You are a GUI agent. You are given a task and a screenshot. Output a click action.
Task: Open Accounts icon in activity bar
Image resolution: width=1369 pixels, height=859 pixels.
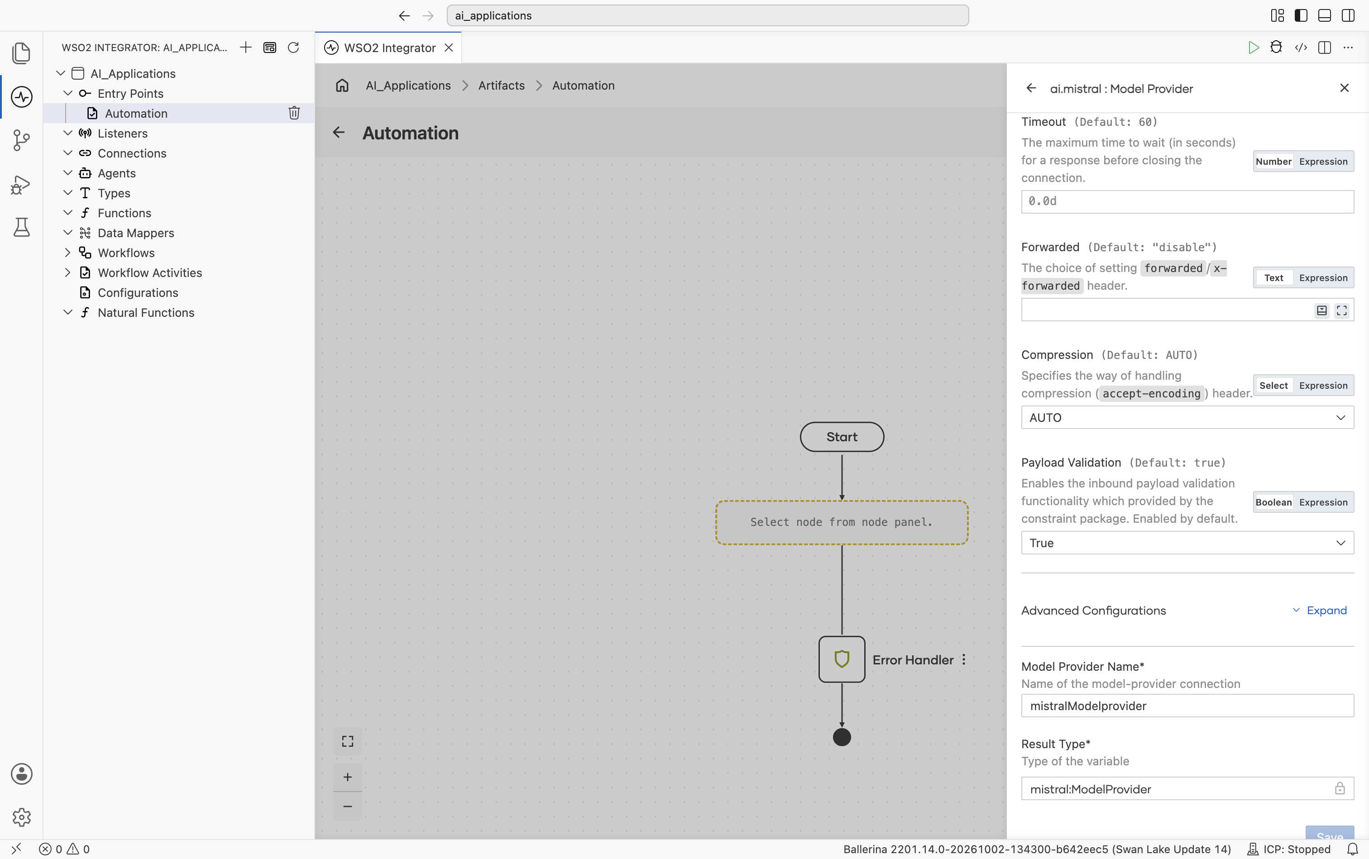(21, 774)
